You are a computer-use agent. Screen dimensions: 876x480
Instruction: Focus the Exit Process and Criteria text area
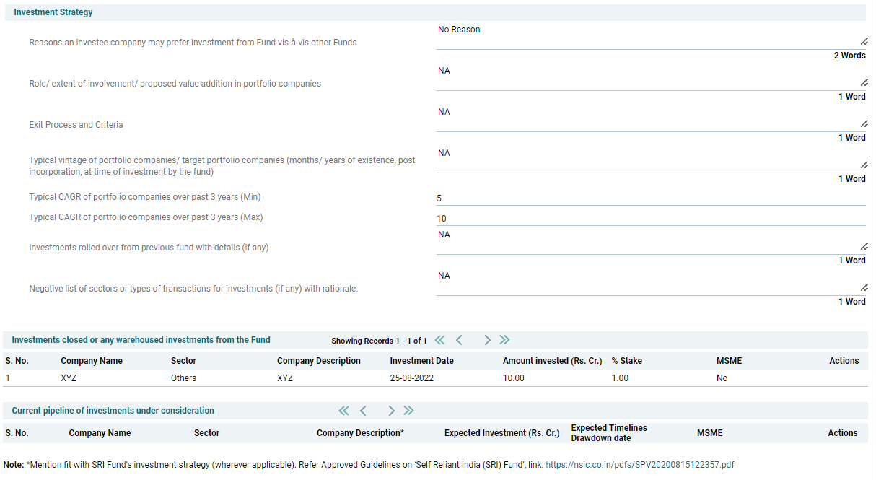[649, 118]
